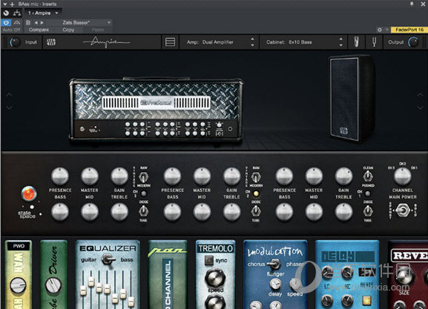
Task: Toggle guitar/bass switch on Equalizer pedal
Action: click(x=108, y=259)
